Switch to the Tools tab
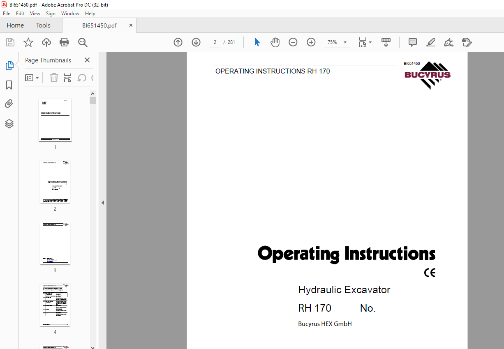 tap(43, 25)
